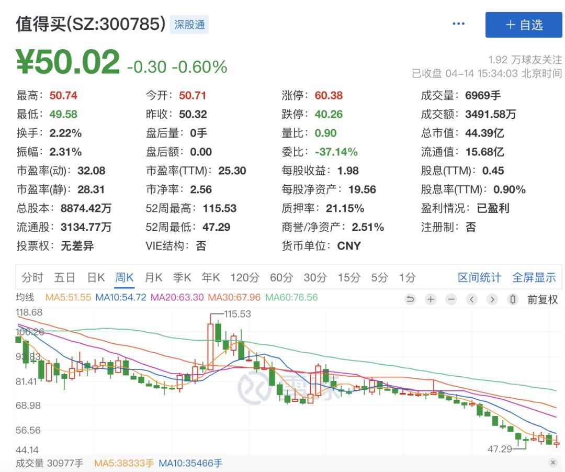Click 全屏显示 to view chart fullscreen

pyautogui.click(x=534, y=278)
